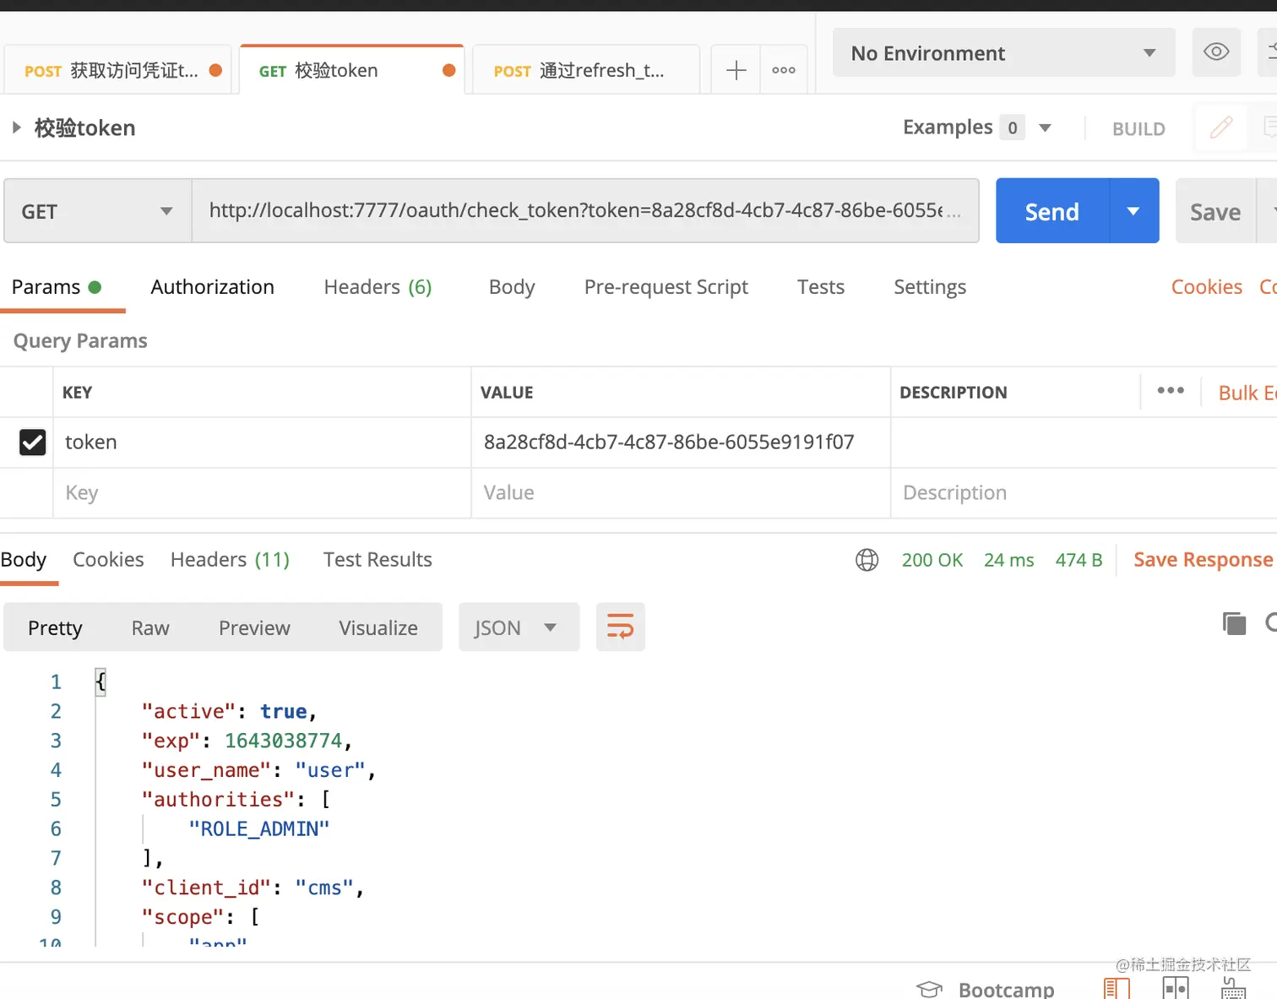This screenshot has width=1277, height=999.
Task: Select the Raw response view
Action: 150,627
